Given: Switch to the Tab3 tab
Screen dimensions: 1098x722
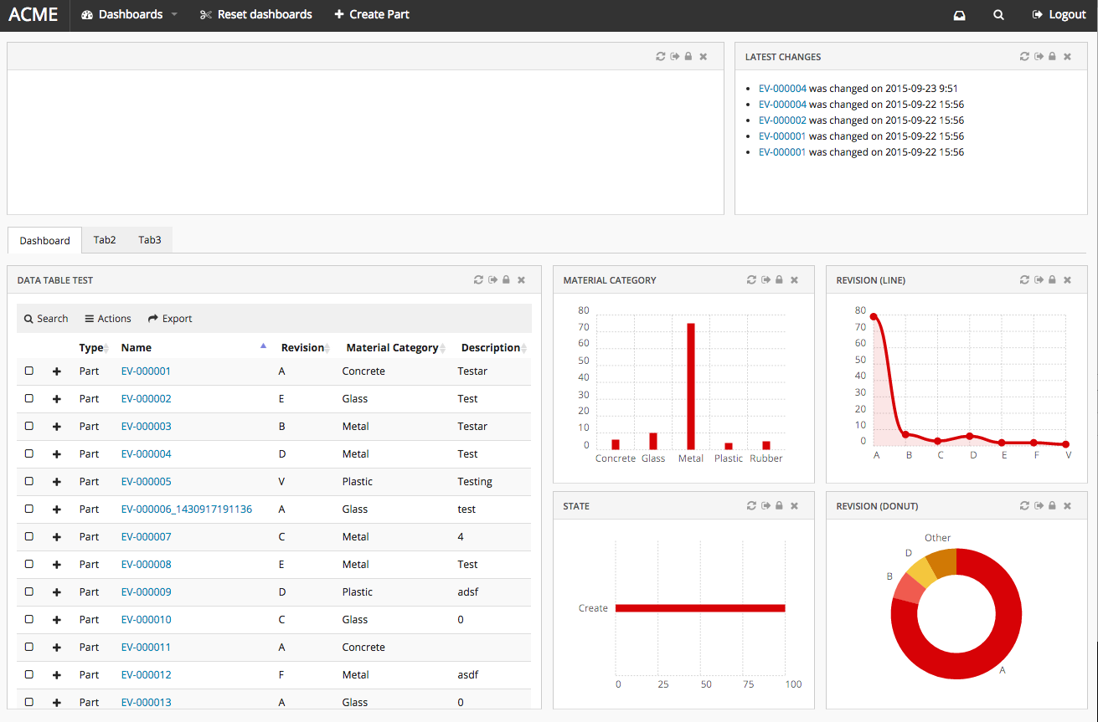Looking at the screenshot, I should 150,240.
